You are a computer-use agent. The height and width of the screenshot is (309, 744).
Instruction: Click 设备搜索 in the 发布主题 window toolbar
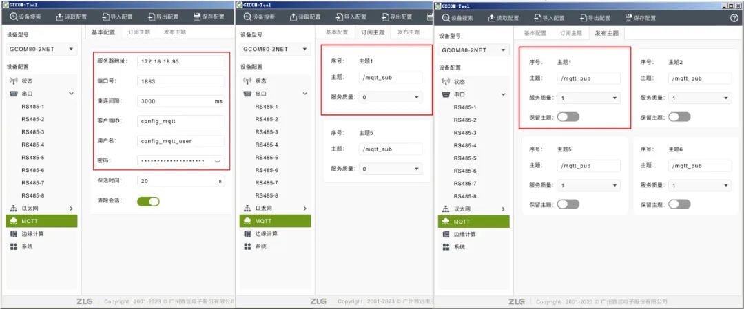[458, 17]
